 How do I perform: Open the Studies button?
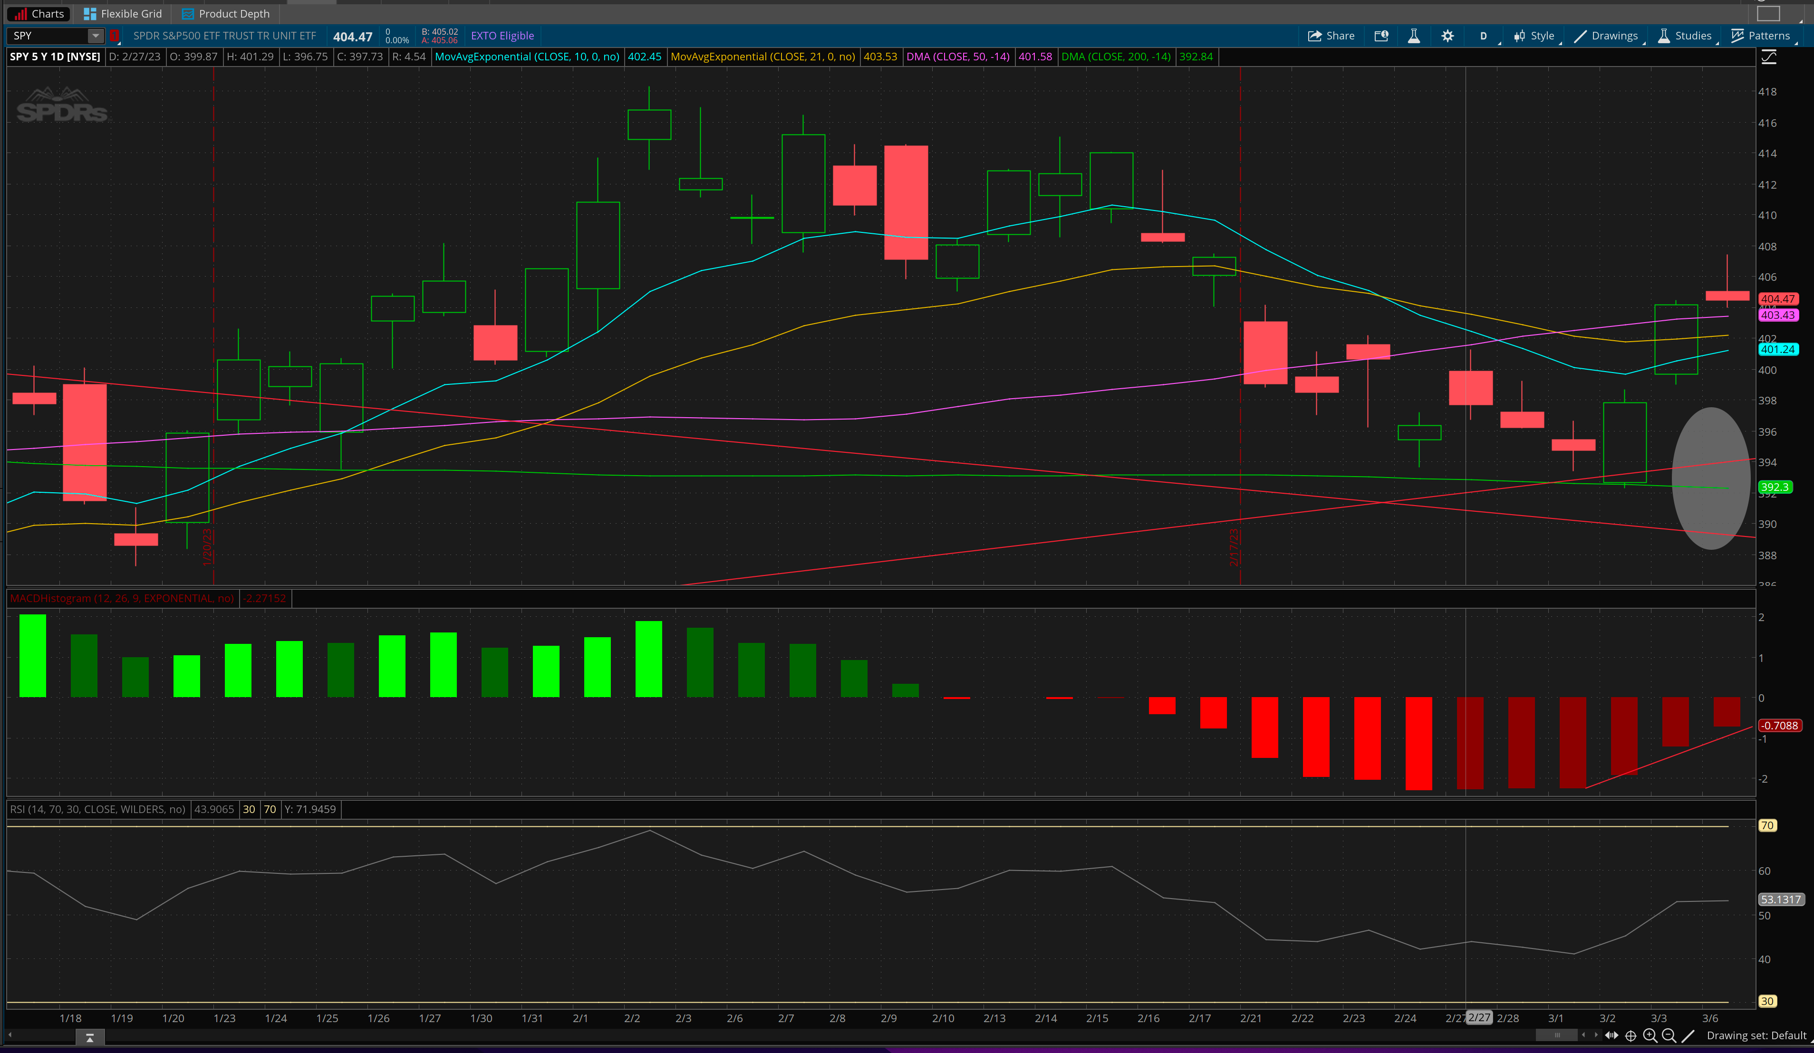[1684, 36]
